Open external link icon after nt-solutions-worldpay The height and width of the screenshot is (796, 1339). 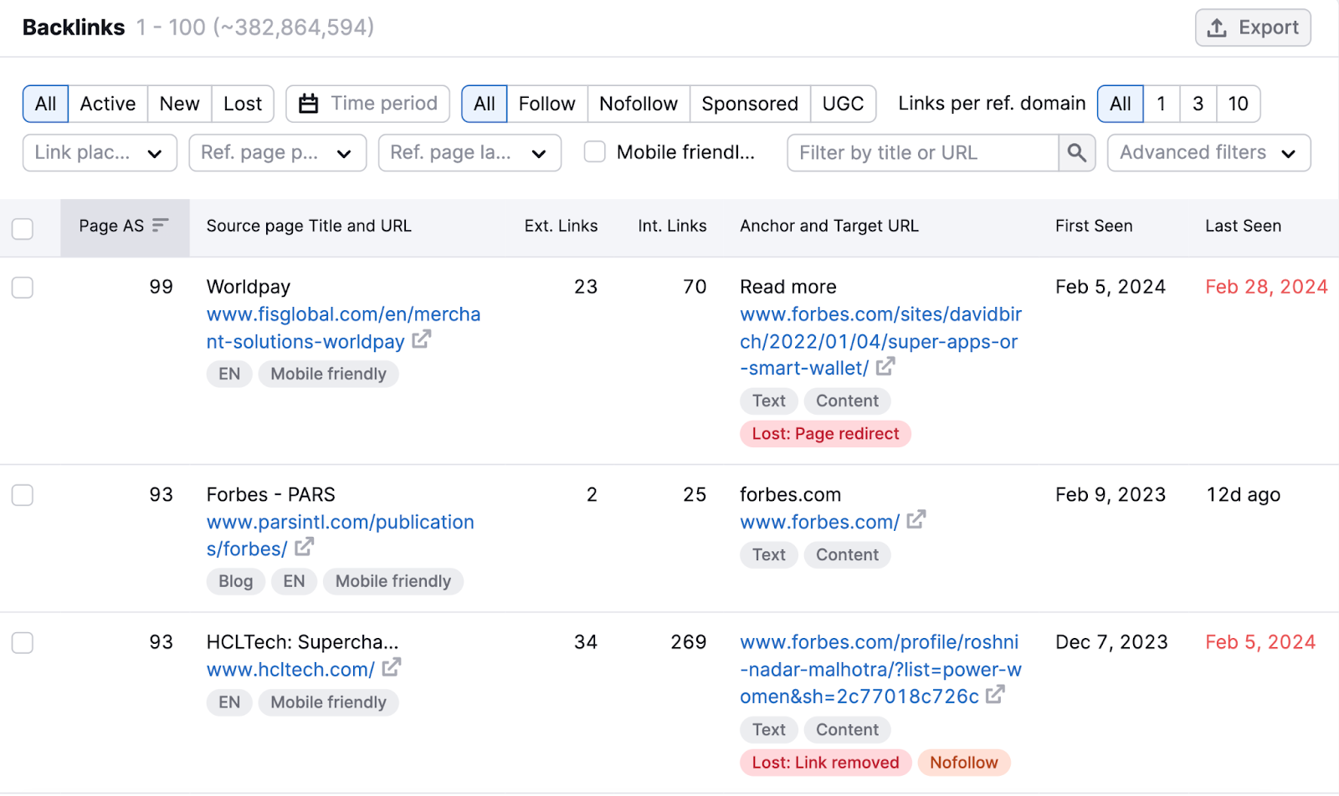point(421,339)
